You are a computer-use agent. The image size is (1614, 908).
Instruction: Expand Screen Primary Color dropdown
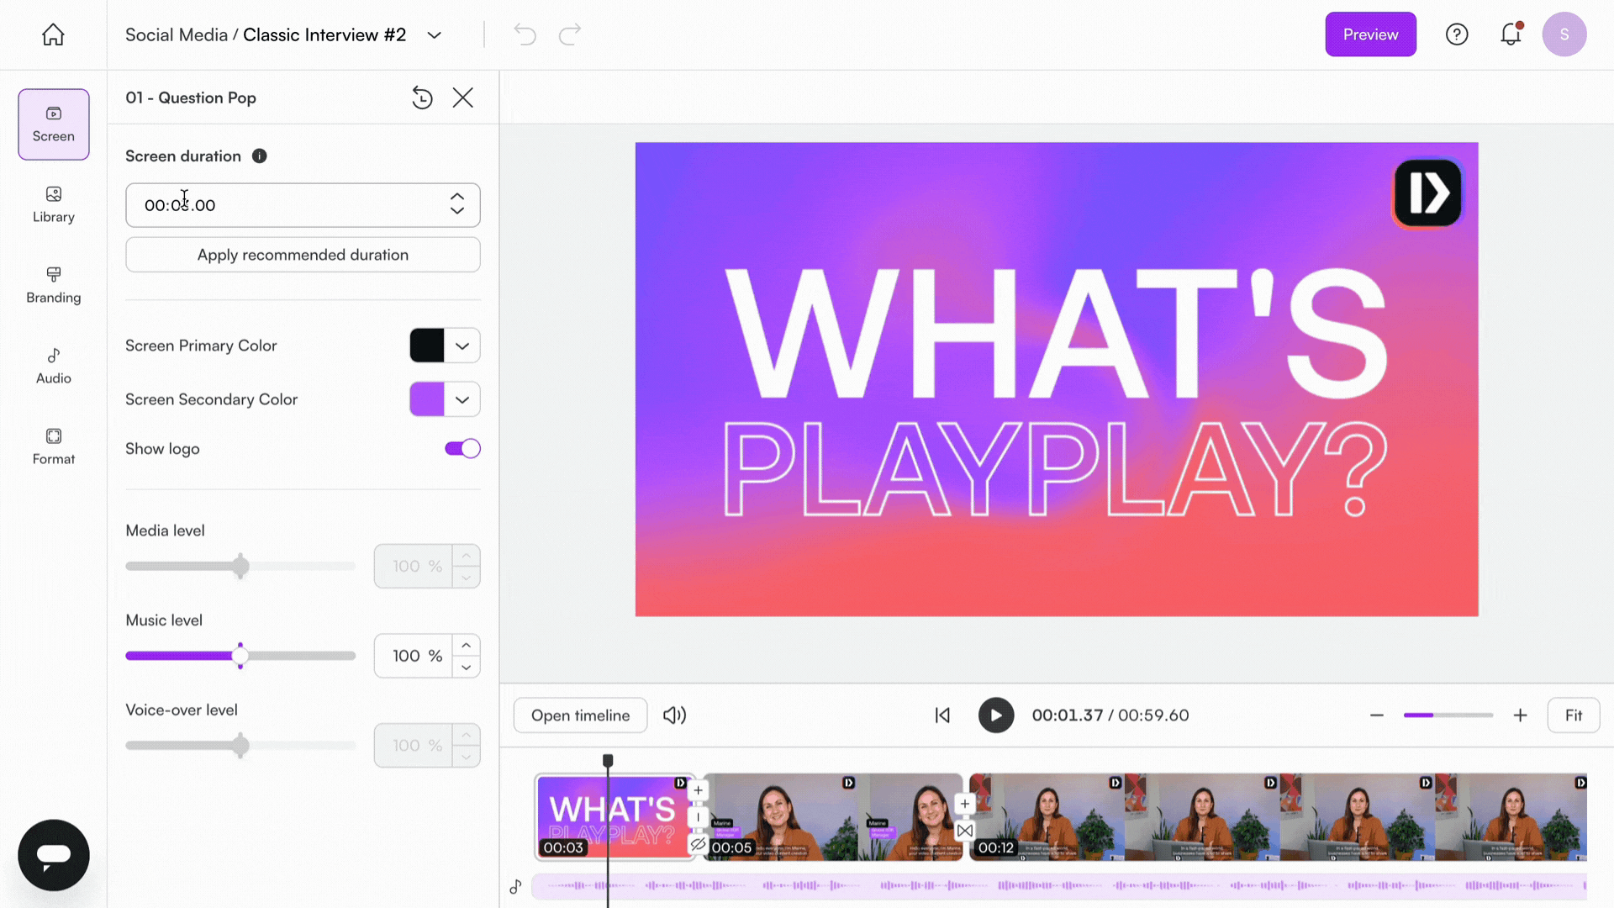[462, 346]
